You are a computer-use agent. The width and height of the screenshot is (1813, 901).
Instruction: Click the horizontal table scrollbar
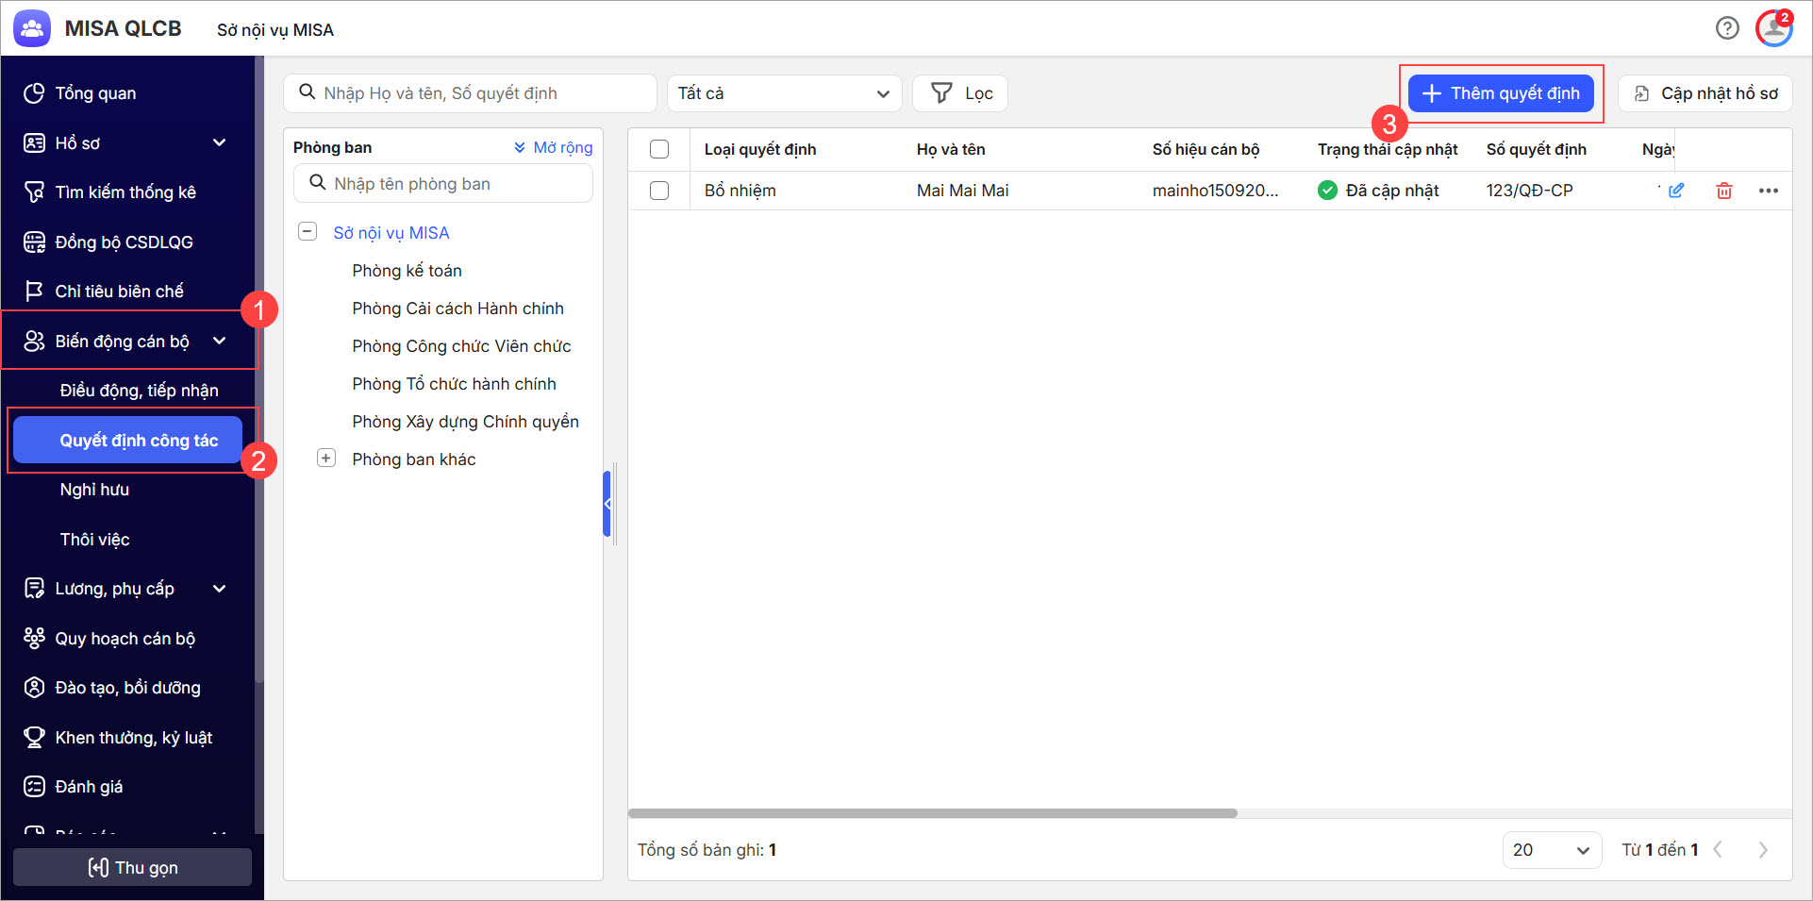coord(932,813)
